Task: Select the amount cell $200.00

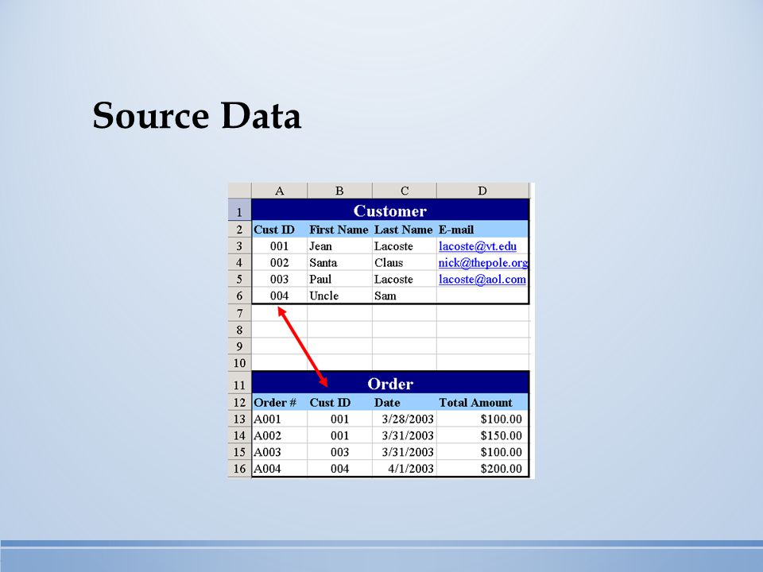Action: (482, 469)
